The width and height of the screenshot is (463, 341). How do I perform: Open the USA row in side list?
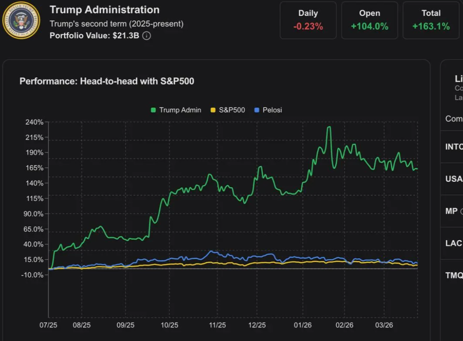coord(452,179)
